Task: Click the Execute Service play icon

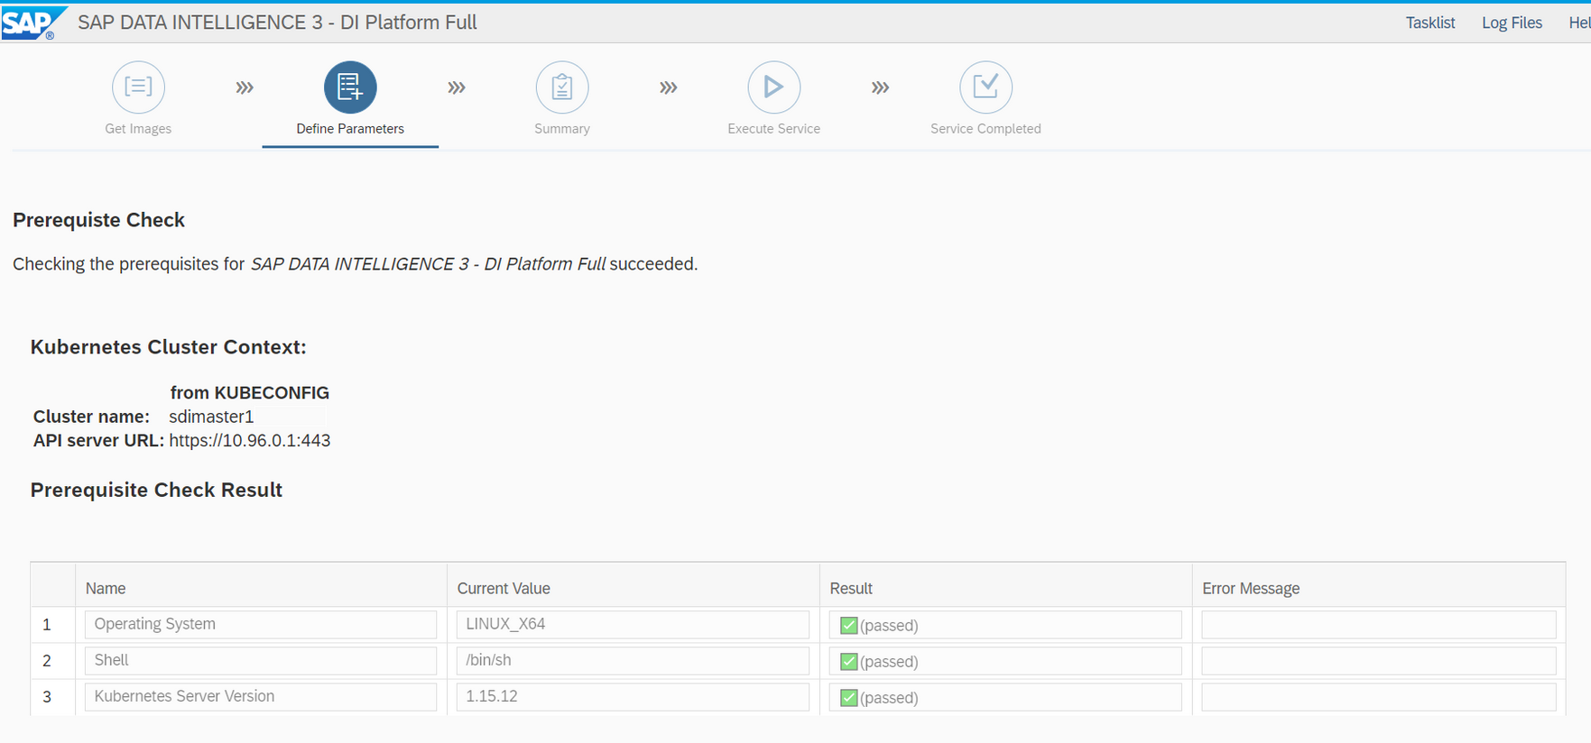Action: 773,87
